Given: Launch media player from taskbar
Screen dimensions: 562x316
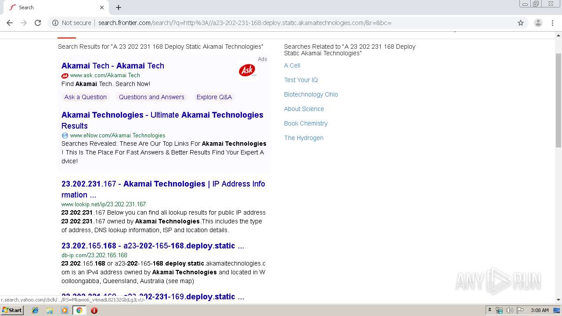Looking at the screenshot, I should click(65, 310).
